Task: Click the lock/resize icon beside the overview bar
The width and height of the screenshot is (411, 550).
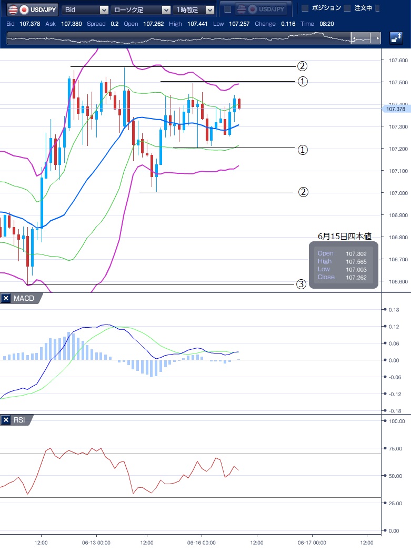Action: 396,38
